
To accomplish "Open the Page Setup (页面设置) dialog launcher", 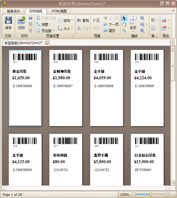I will tap(73, 36).
